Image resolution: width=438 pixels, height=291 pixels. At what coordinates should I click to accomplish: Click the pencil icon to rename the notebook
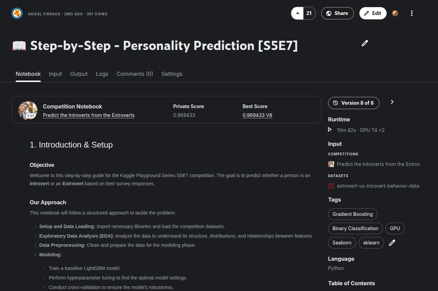pyautogui.click(x=364, y=43)
